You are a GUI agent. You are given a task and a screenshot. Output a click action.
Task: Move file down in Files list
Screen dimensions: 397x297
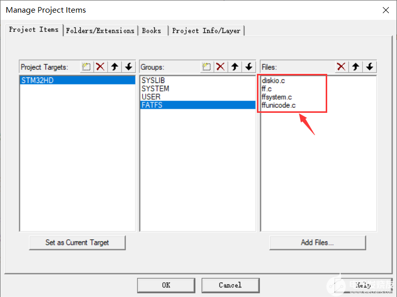tap(370, 67)
